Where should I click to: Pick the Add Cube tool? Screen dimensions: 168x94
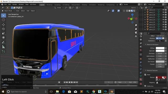click(x=3, y=52)
